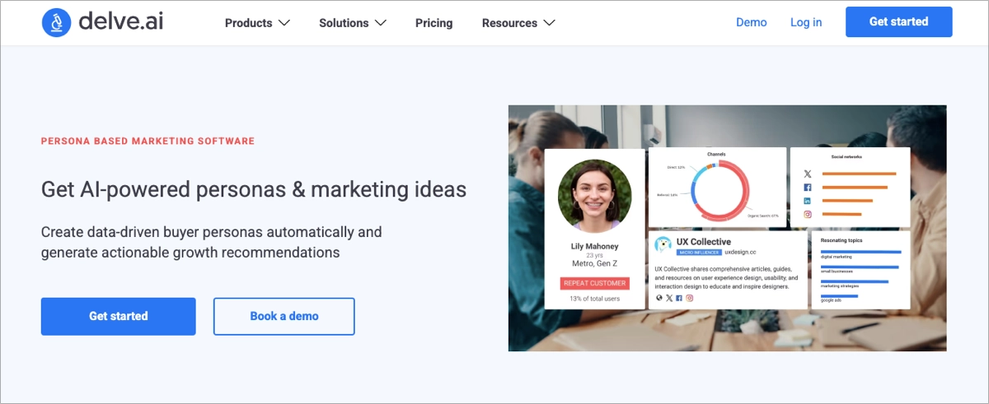
Task: Click the marketing strategies topic bar
Action: pyautogui.click(x=855, y=281)
